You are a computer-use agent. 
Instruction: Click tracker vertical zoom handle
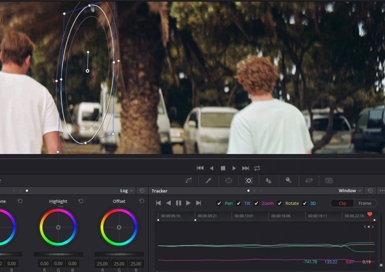[381, 265]
